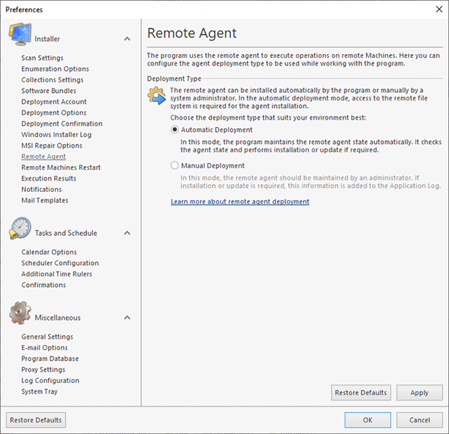449x434 pixels.
Task: Click the Tasks and Schedule heading
Action: click(x=66, y=233)
